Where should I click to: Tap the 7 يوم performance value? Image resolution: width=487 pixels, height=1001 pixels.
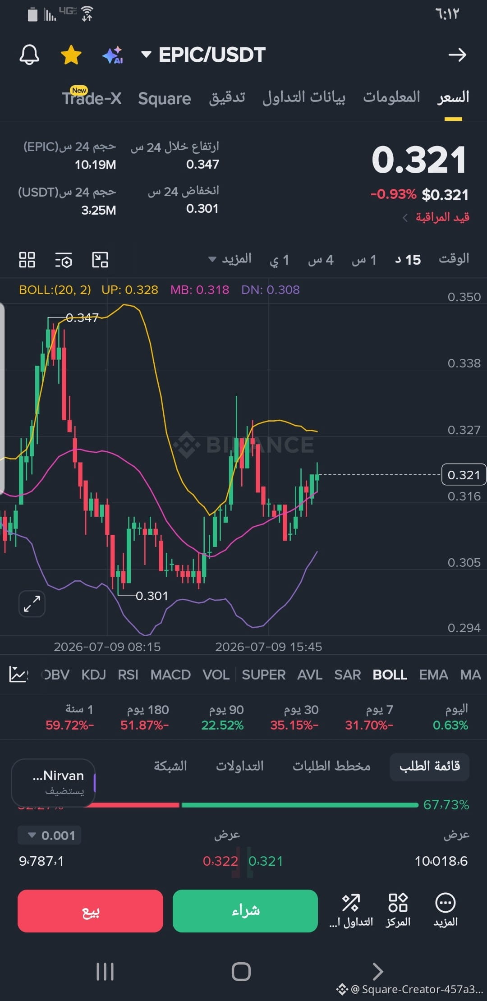[369, 725]
